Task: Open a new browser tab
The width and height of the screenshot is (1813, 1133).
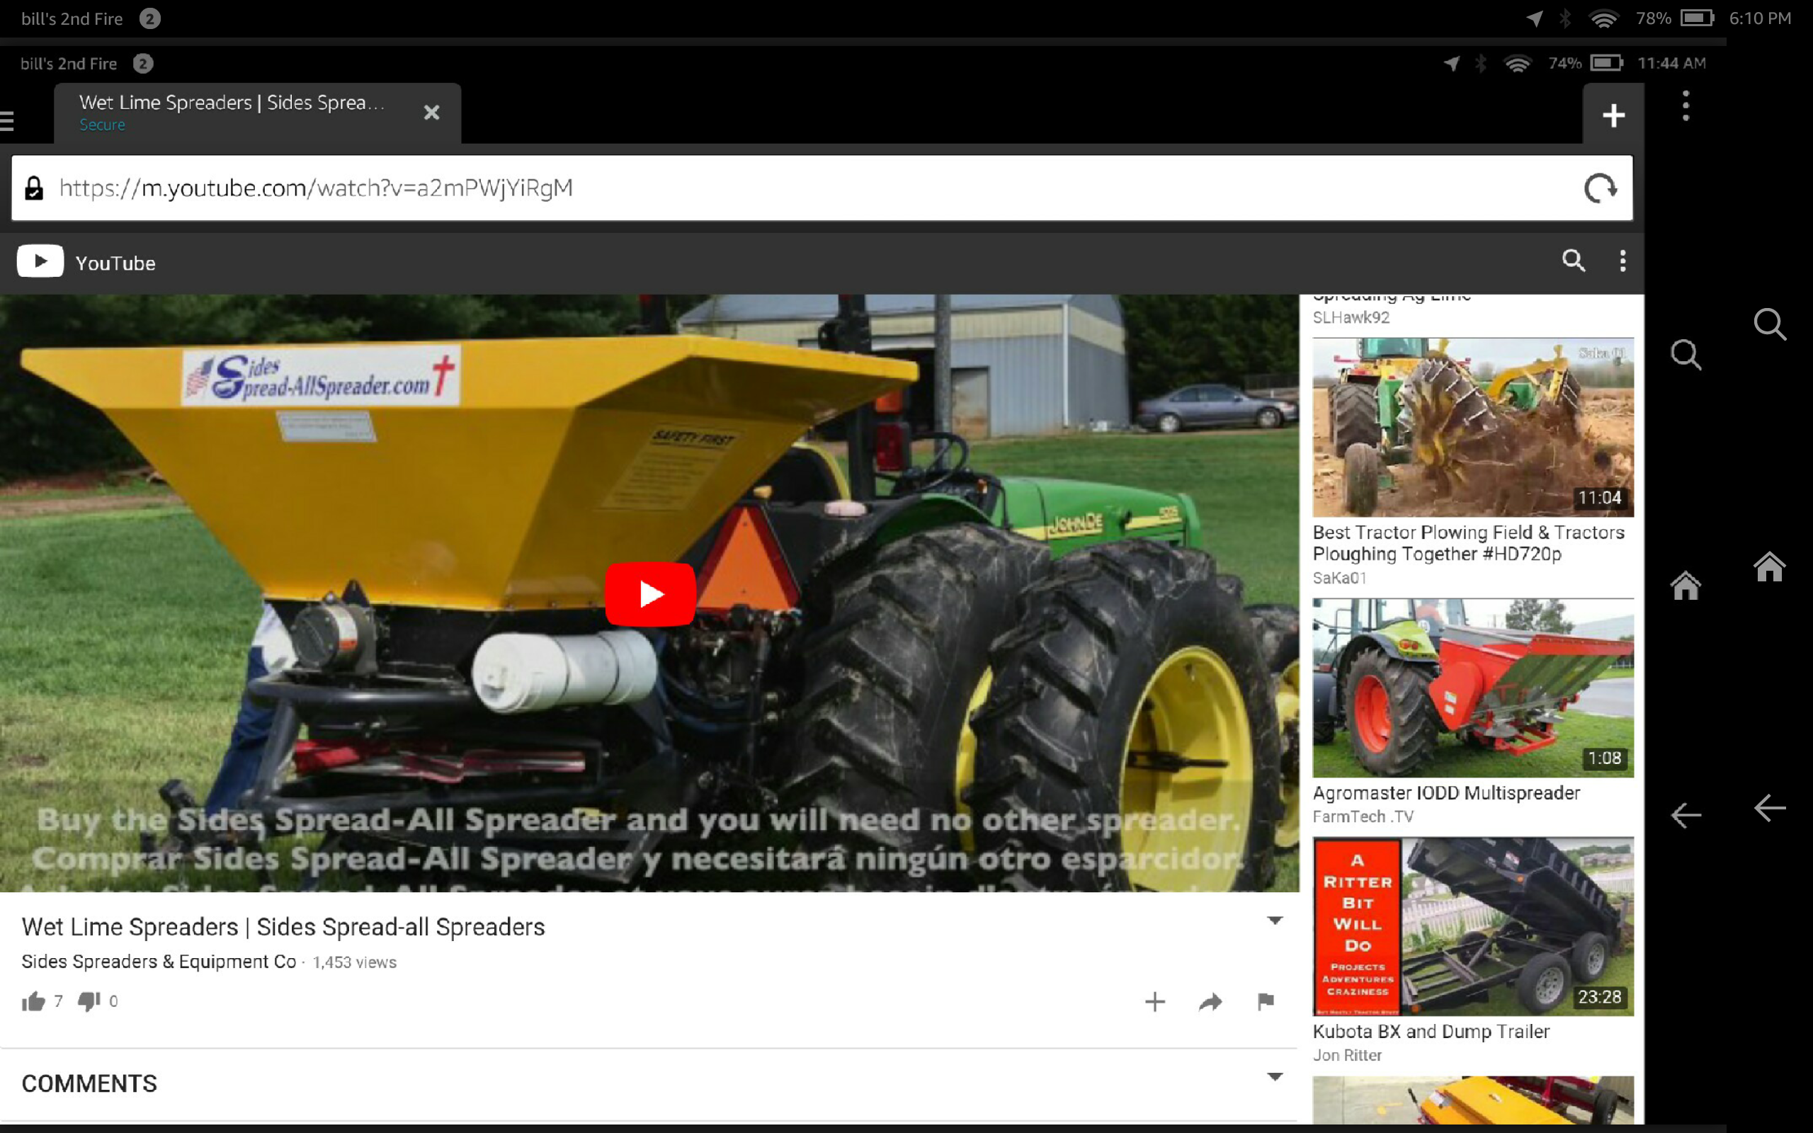Action: tap(1613, 115)
